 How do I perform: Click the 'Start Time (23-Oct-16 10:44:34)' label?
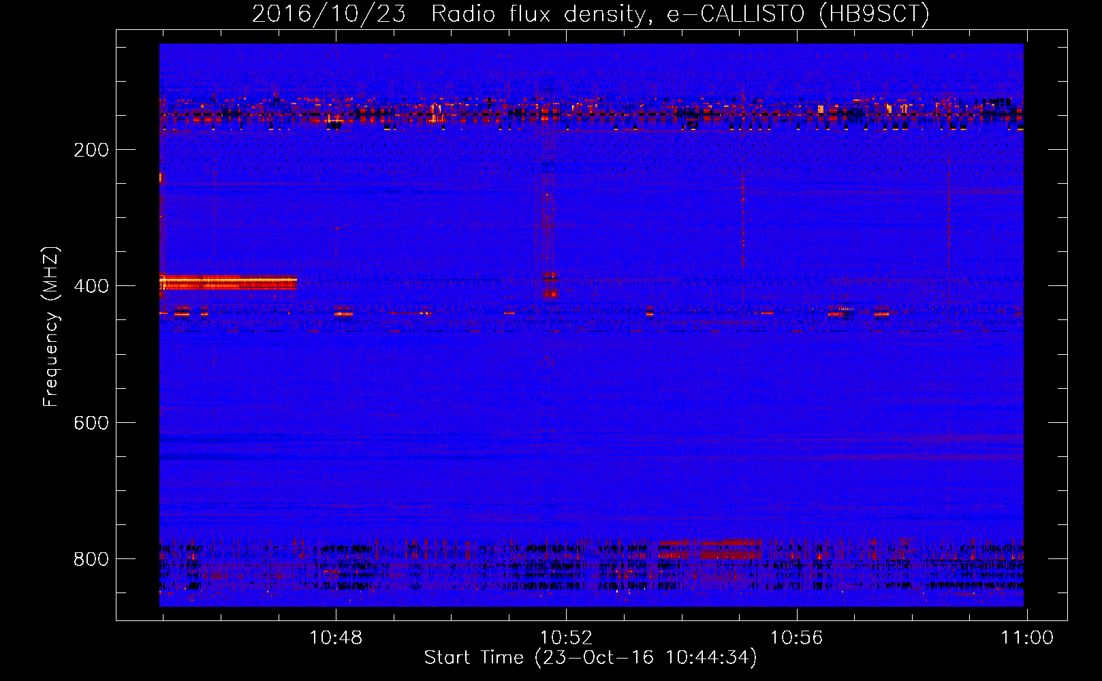pos(591,658)
